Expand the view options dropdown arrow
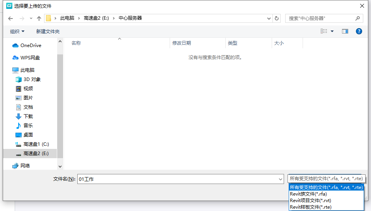This screenshot has height=211, width=371. (x=332, y=31)
